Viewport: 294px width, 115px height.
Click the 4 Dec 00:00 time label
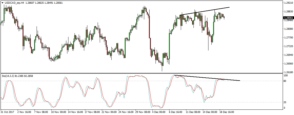[159, 112]
